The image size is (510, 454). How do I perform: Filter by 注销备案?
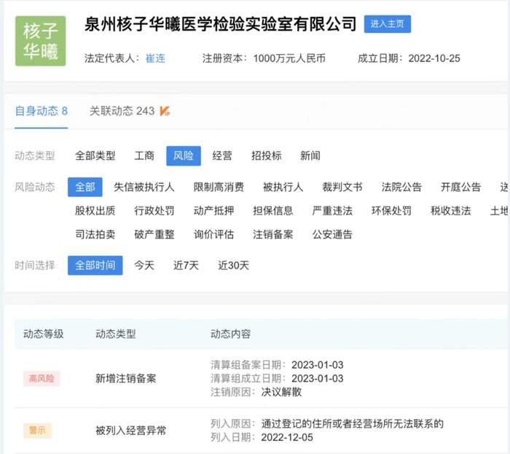[273, 234]
